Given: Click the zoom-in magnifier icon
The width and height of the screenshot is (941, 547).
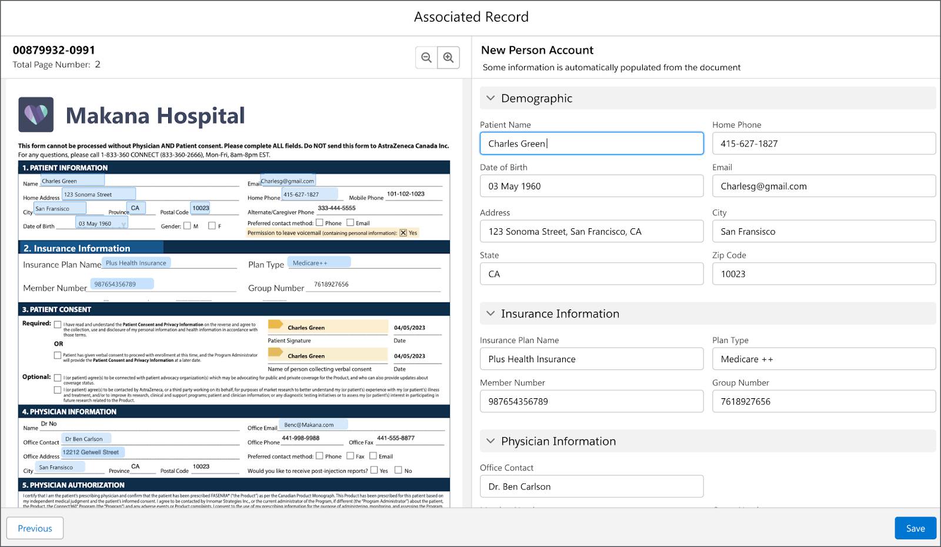Looking at the screenshot, I should [x=449, y=57].
